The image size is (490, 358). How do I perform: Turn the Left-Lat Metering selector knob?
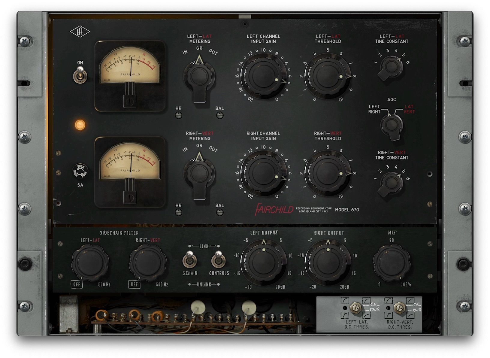coord(199,78)
